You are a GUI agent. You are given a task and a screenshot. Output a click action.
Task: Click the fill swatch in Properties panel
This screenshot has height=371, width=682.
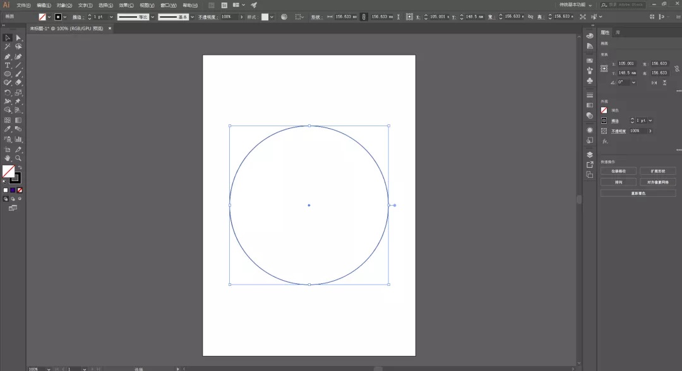pyautogui.click(x=604, y=110)
